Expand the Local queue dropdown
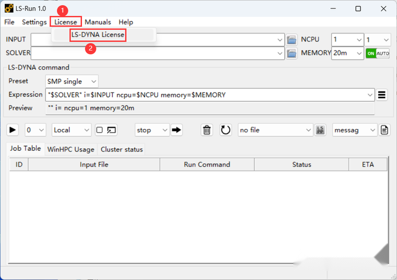This screenshot has width=397, height=280. 72,130
